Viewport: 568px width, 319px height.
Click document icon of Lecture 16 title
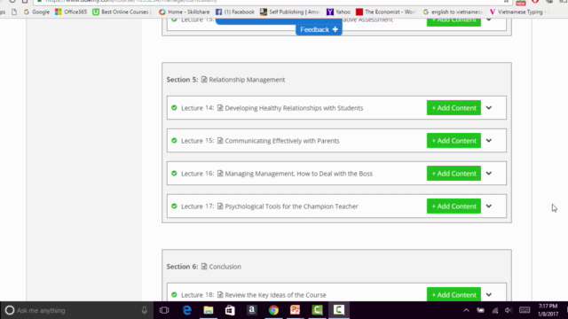(x=220, y=174)
